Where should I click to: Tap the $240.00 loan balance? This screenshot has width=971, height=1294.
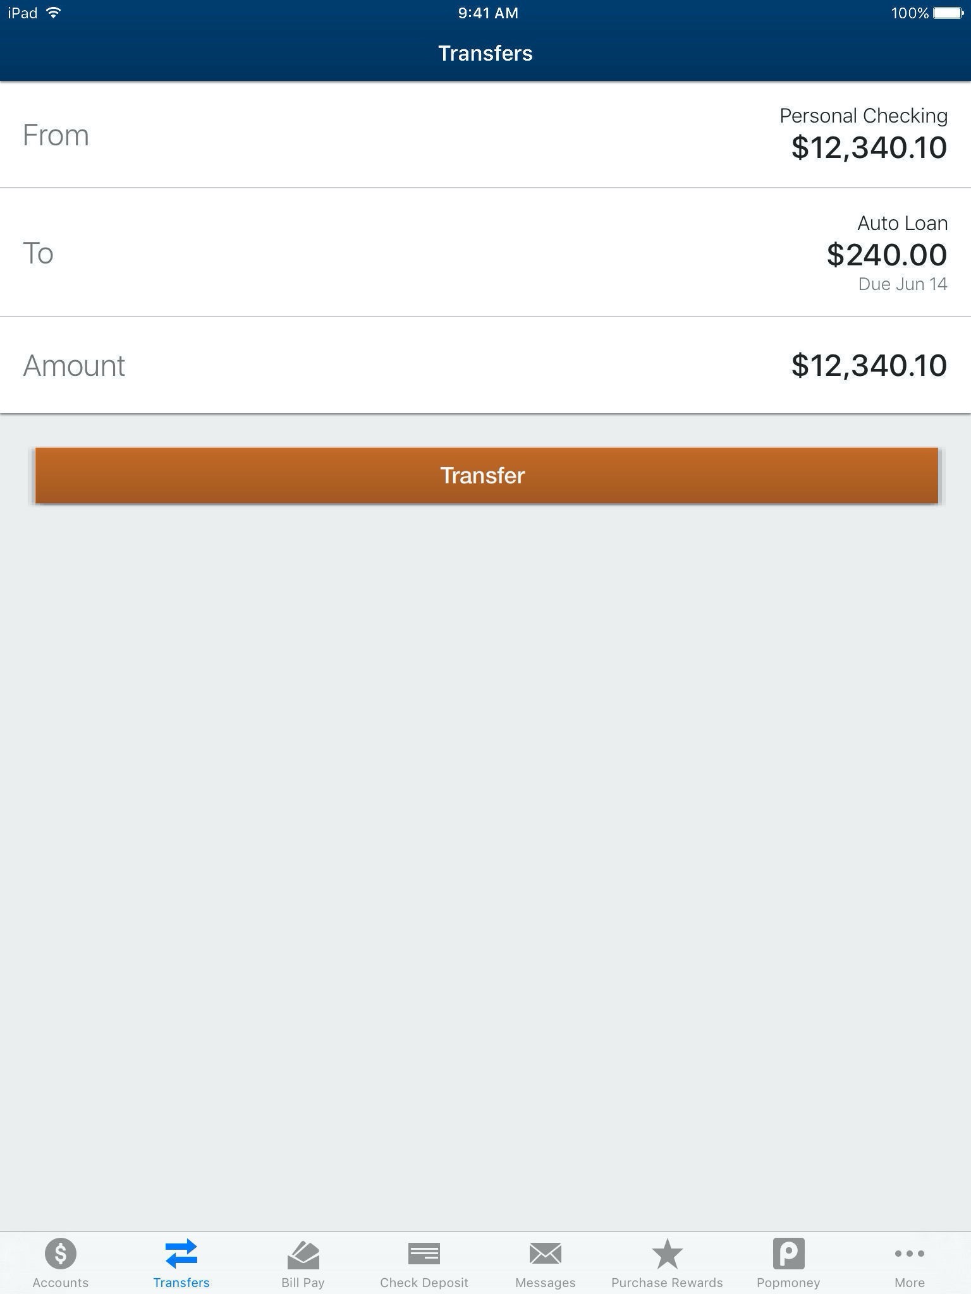pyautogui.click(x=886, y=255)
